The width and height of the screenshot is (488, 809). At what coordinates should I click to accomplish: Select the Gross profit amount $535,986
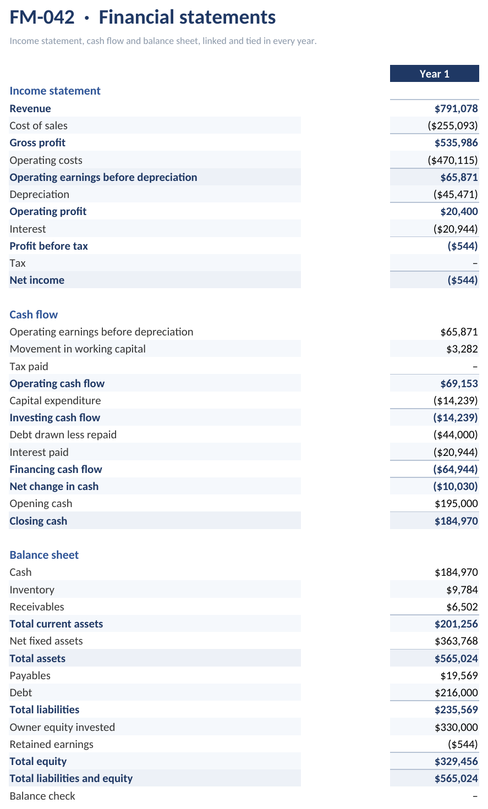[x=456, y=142]
